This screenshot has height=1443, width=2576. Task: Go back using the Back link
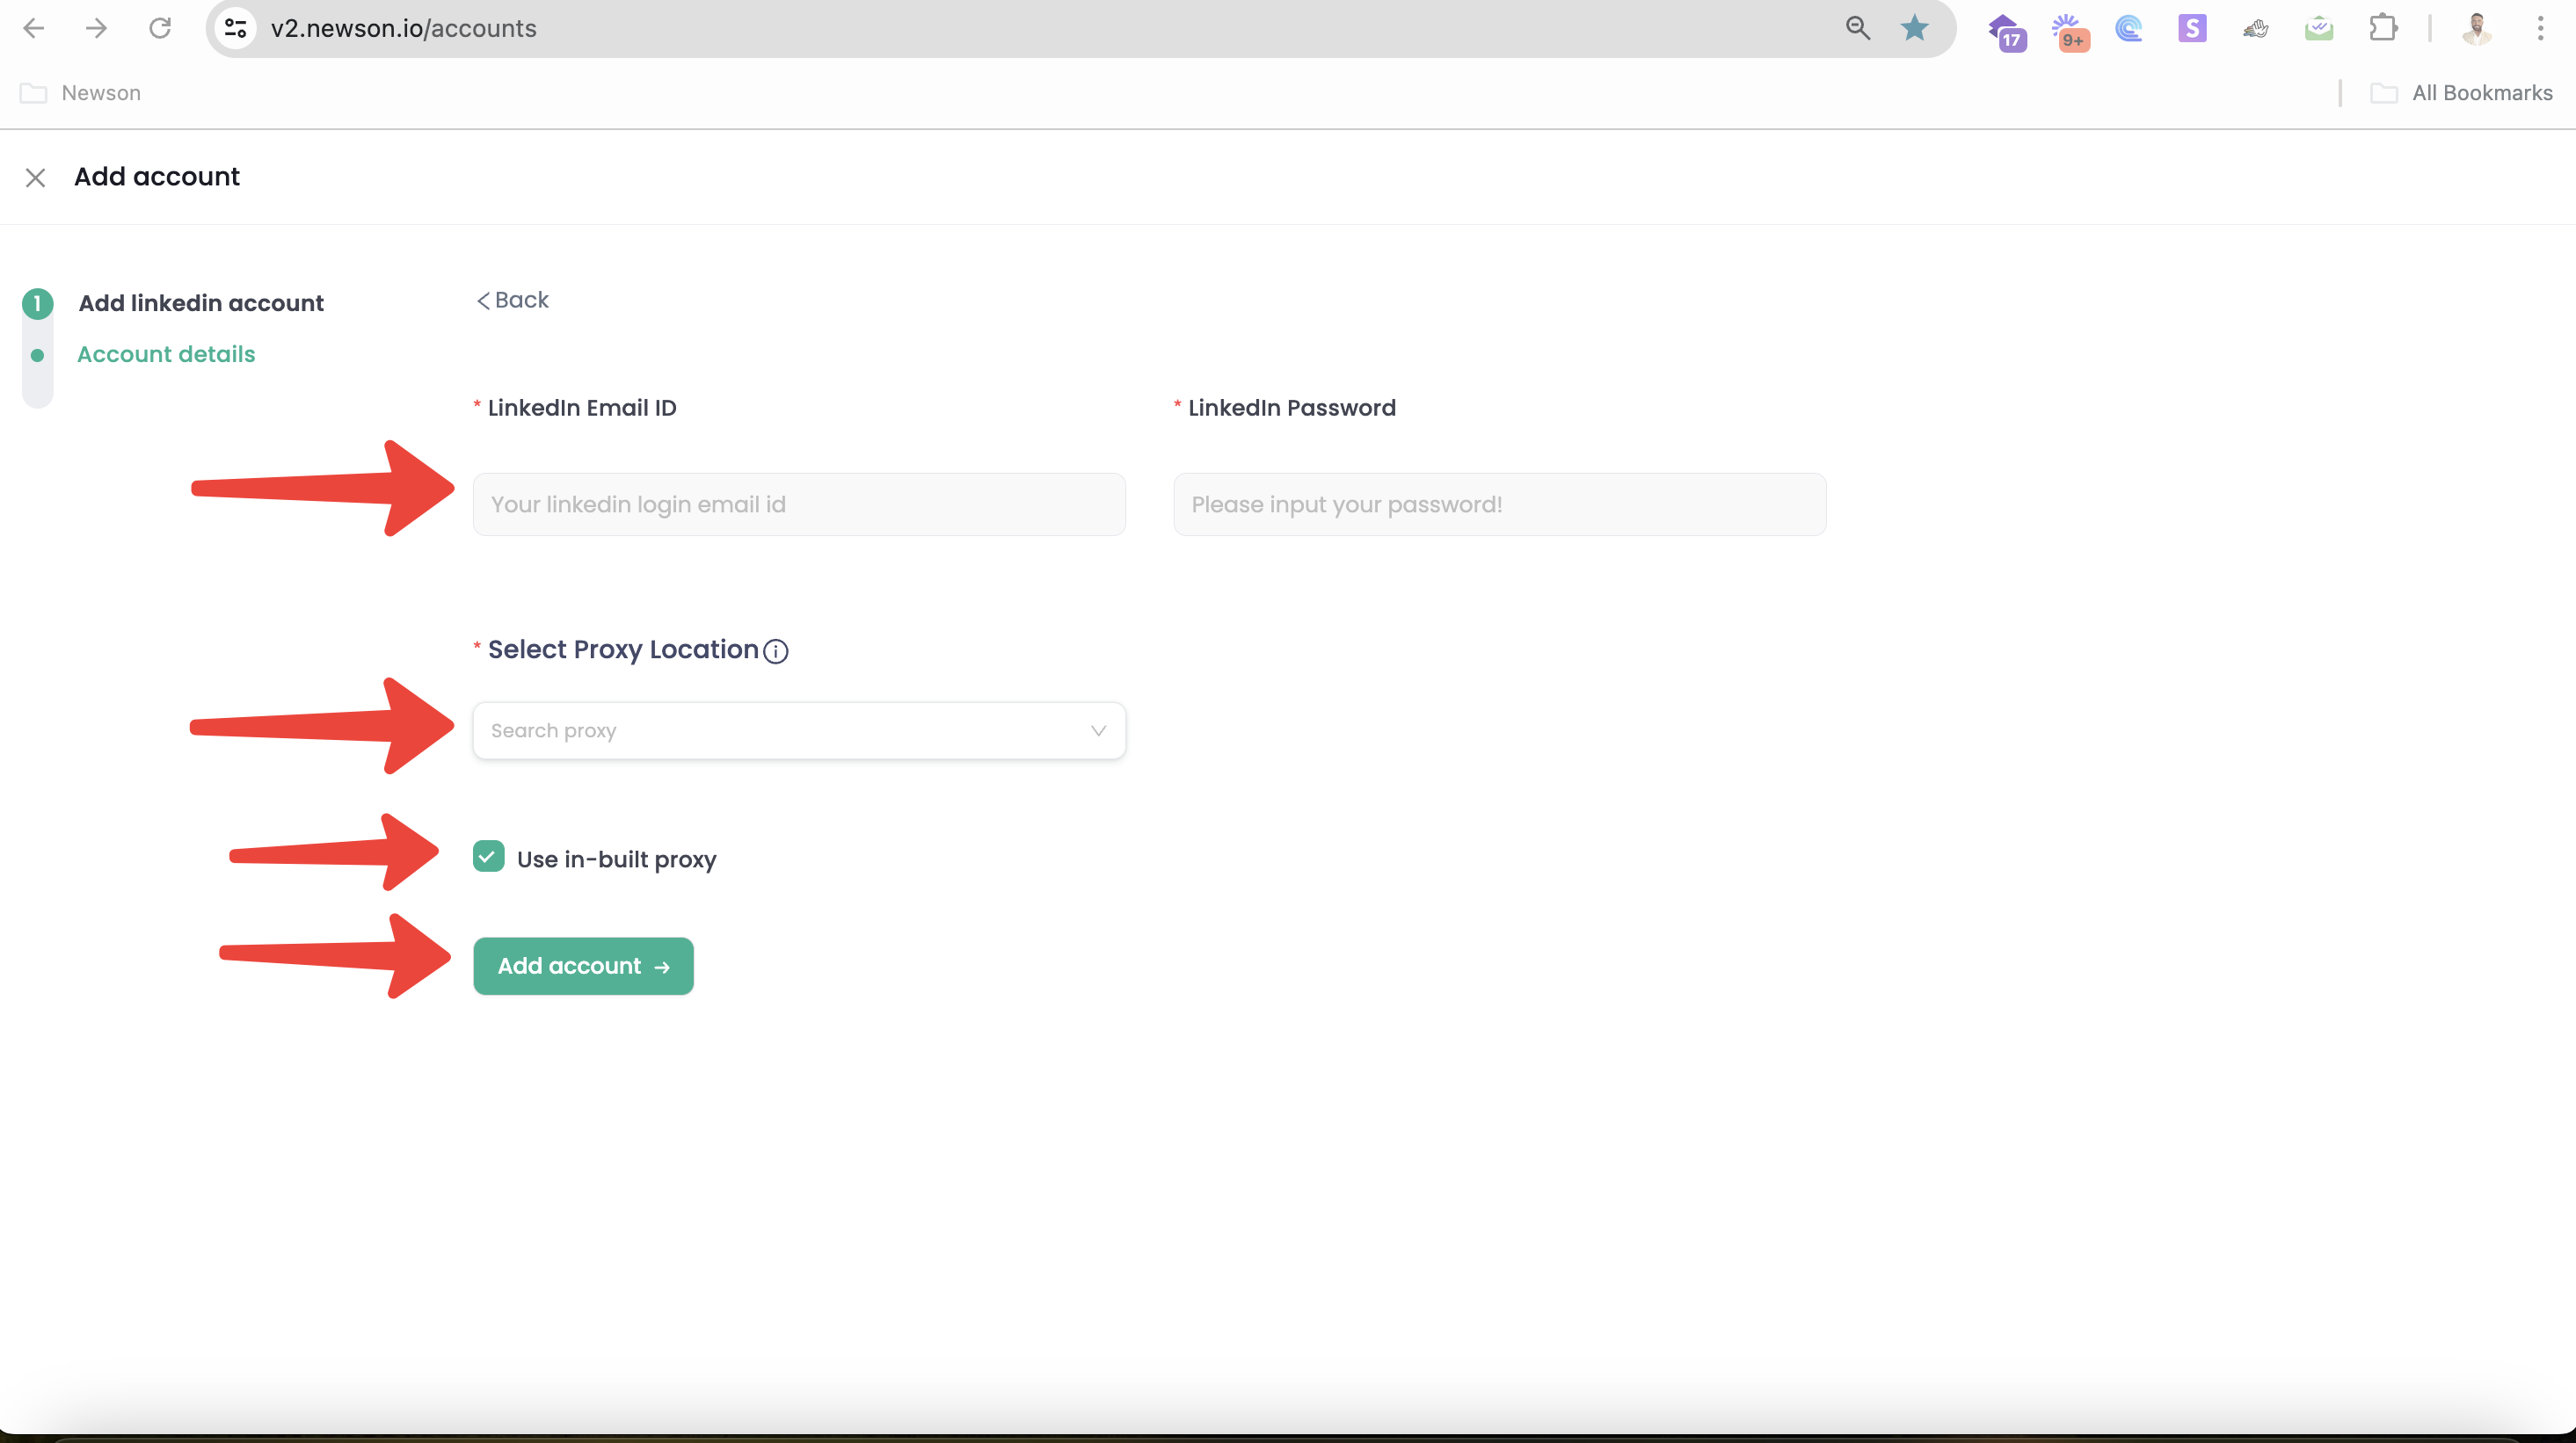(513, 300)
